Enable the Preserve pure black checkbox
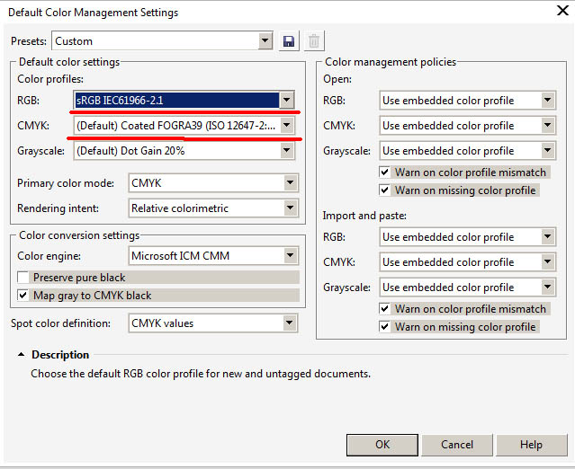 pyautogui.click(x=23, y=277)
